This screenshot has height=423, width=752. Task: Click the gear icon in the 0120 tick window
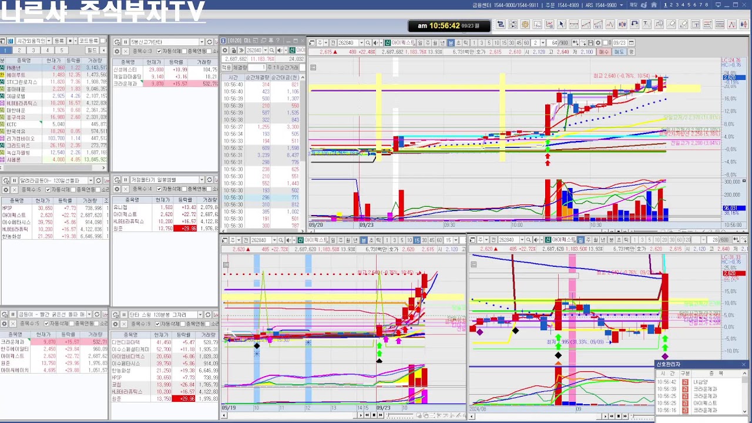pyautogui.click(x=224, y=51)
